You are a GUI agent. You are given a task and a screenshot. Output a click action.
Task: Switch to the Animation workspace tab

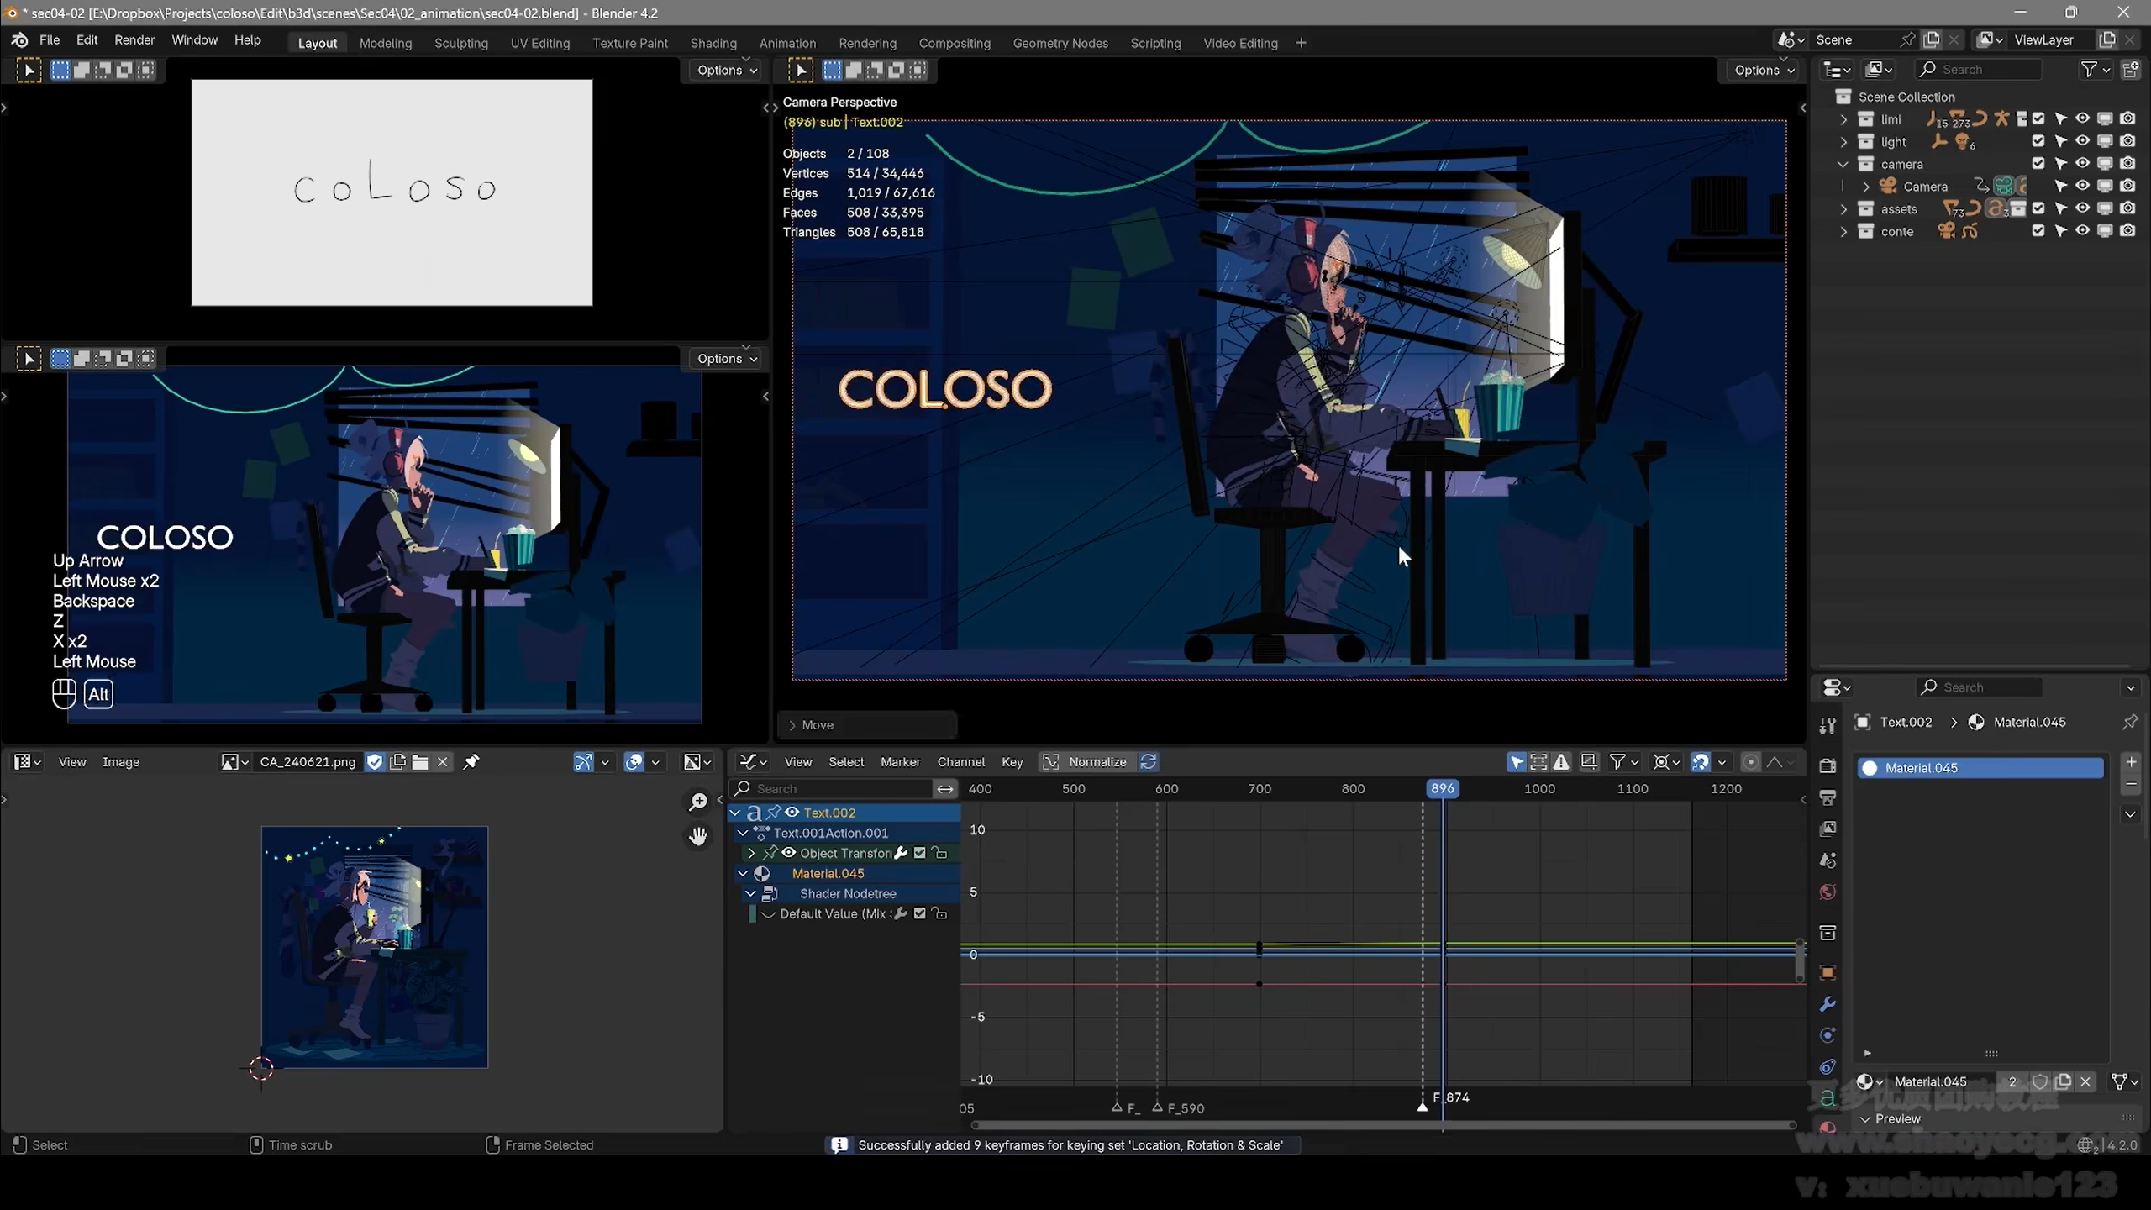(x=787, y=43)
